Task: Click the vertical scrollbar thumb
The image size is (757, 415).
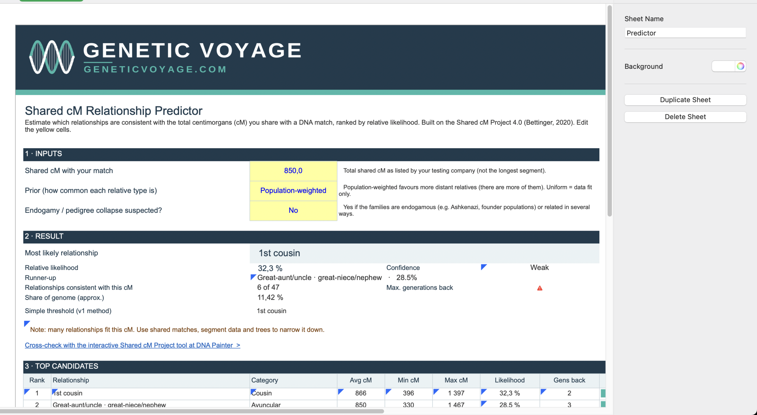Action: point(609,111)
